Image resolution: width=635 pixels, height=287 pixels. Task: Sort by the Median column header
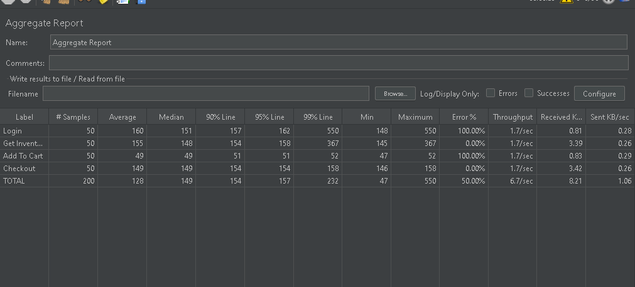pos(171,117)
